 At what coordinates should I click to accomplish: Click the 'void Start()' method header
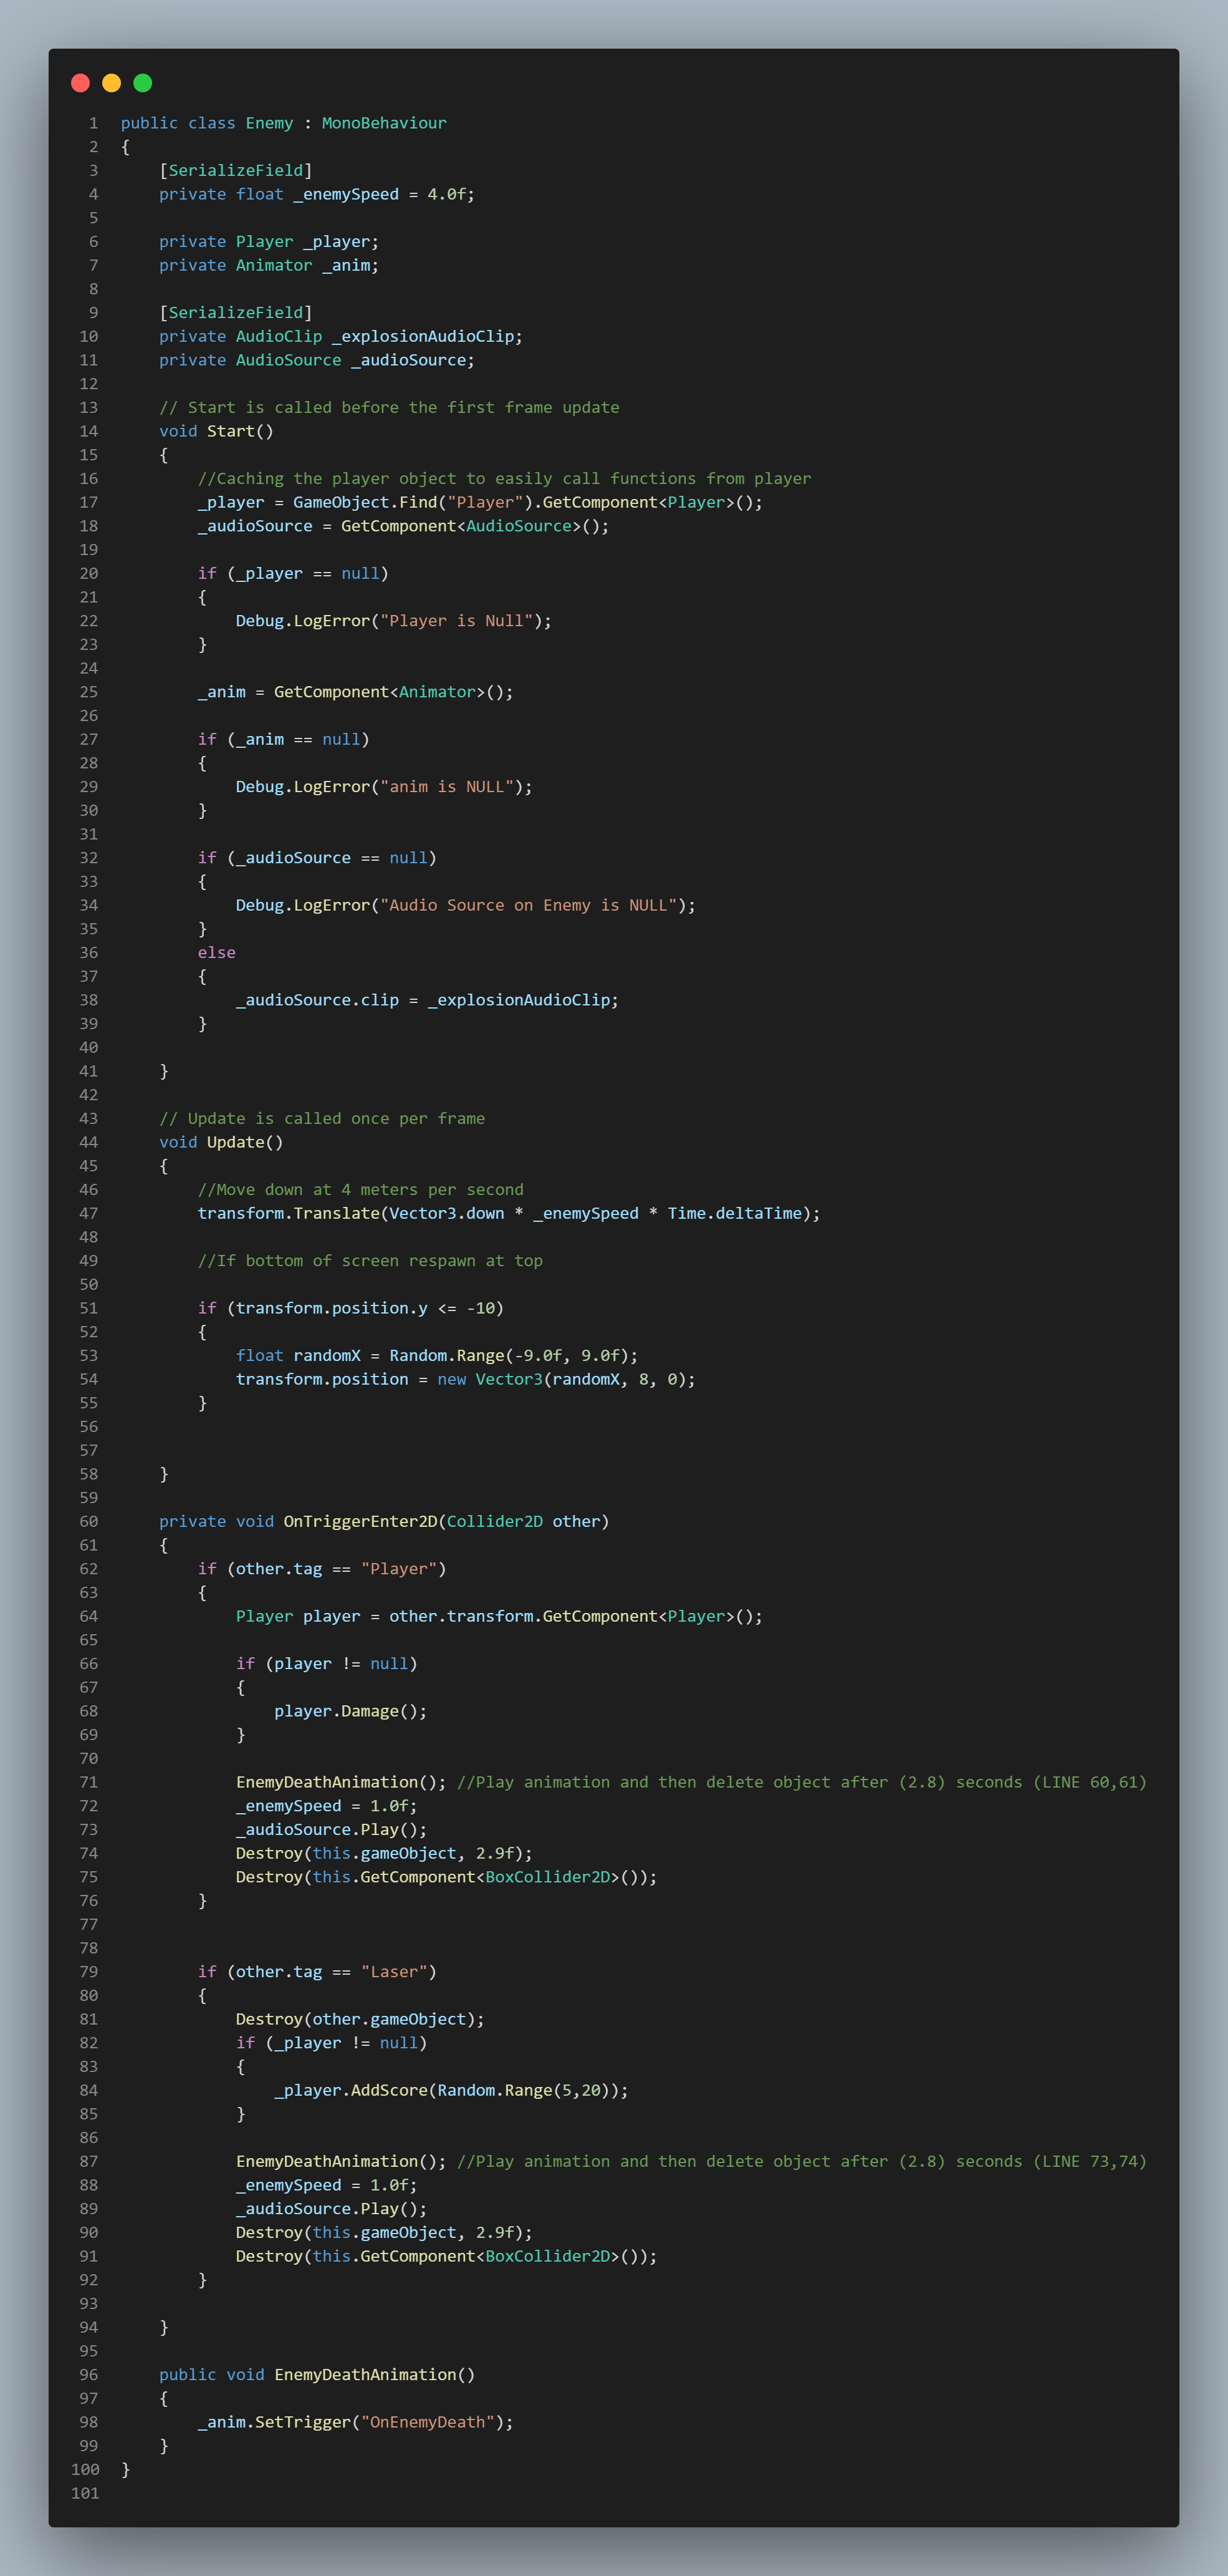216,431
